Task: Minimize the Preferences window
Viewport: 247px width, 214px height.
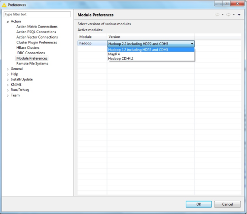Action: click(x=219, y=3)
